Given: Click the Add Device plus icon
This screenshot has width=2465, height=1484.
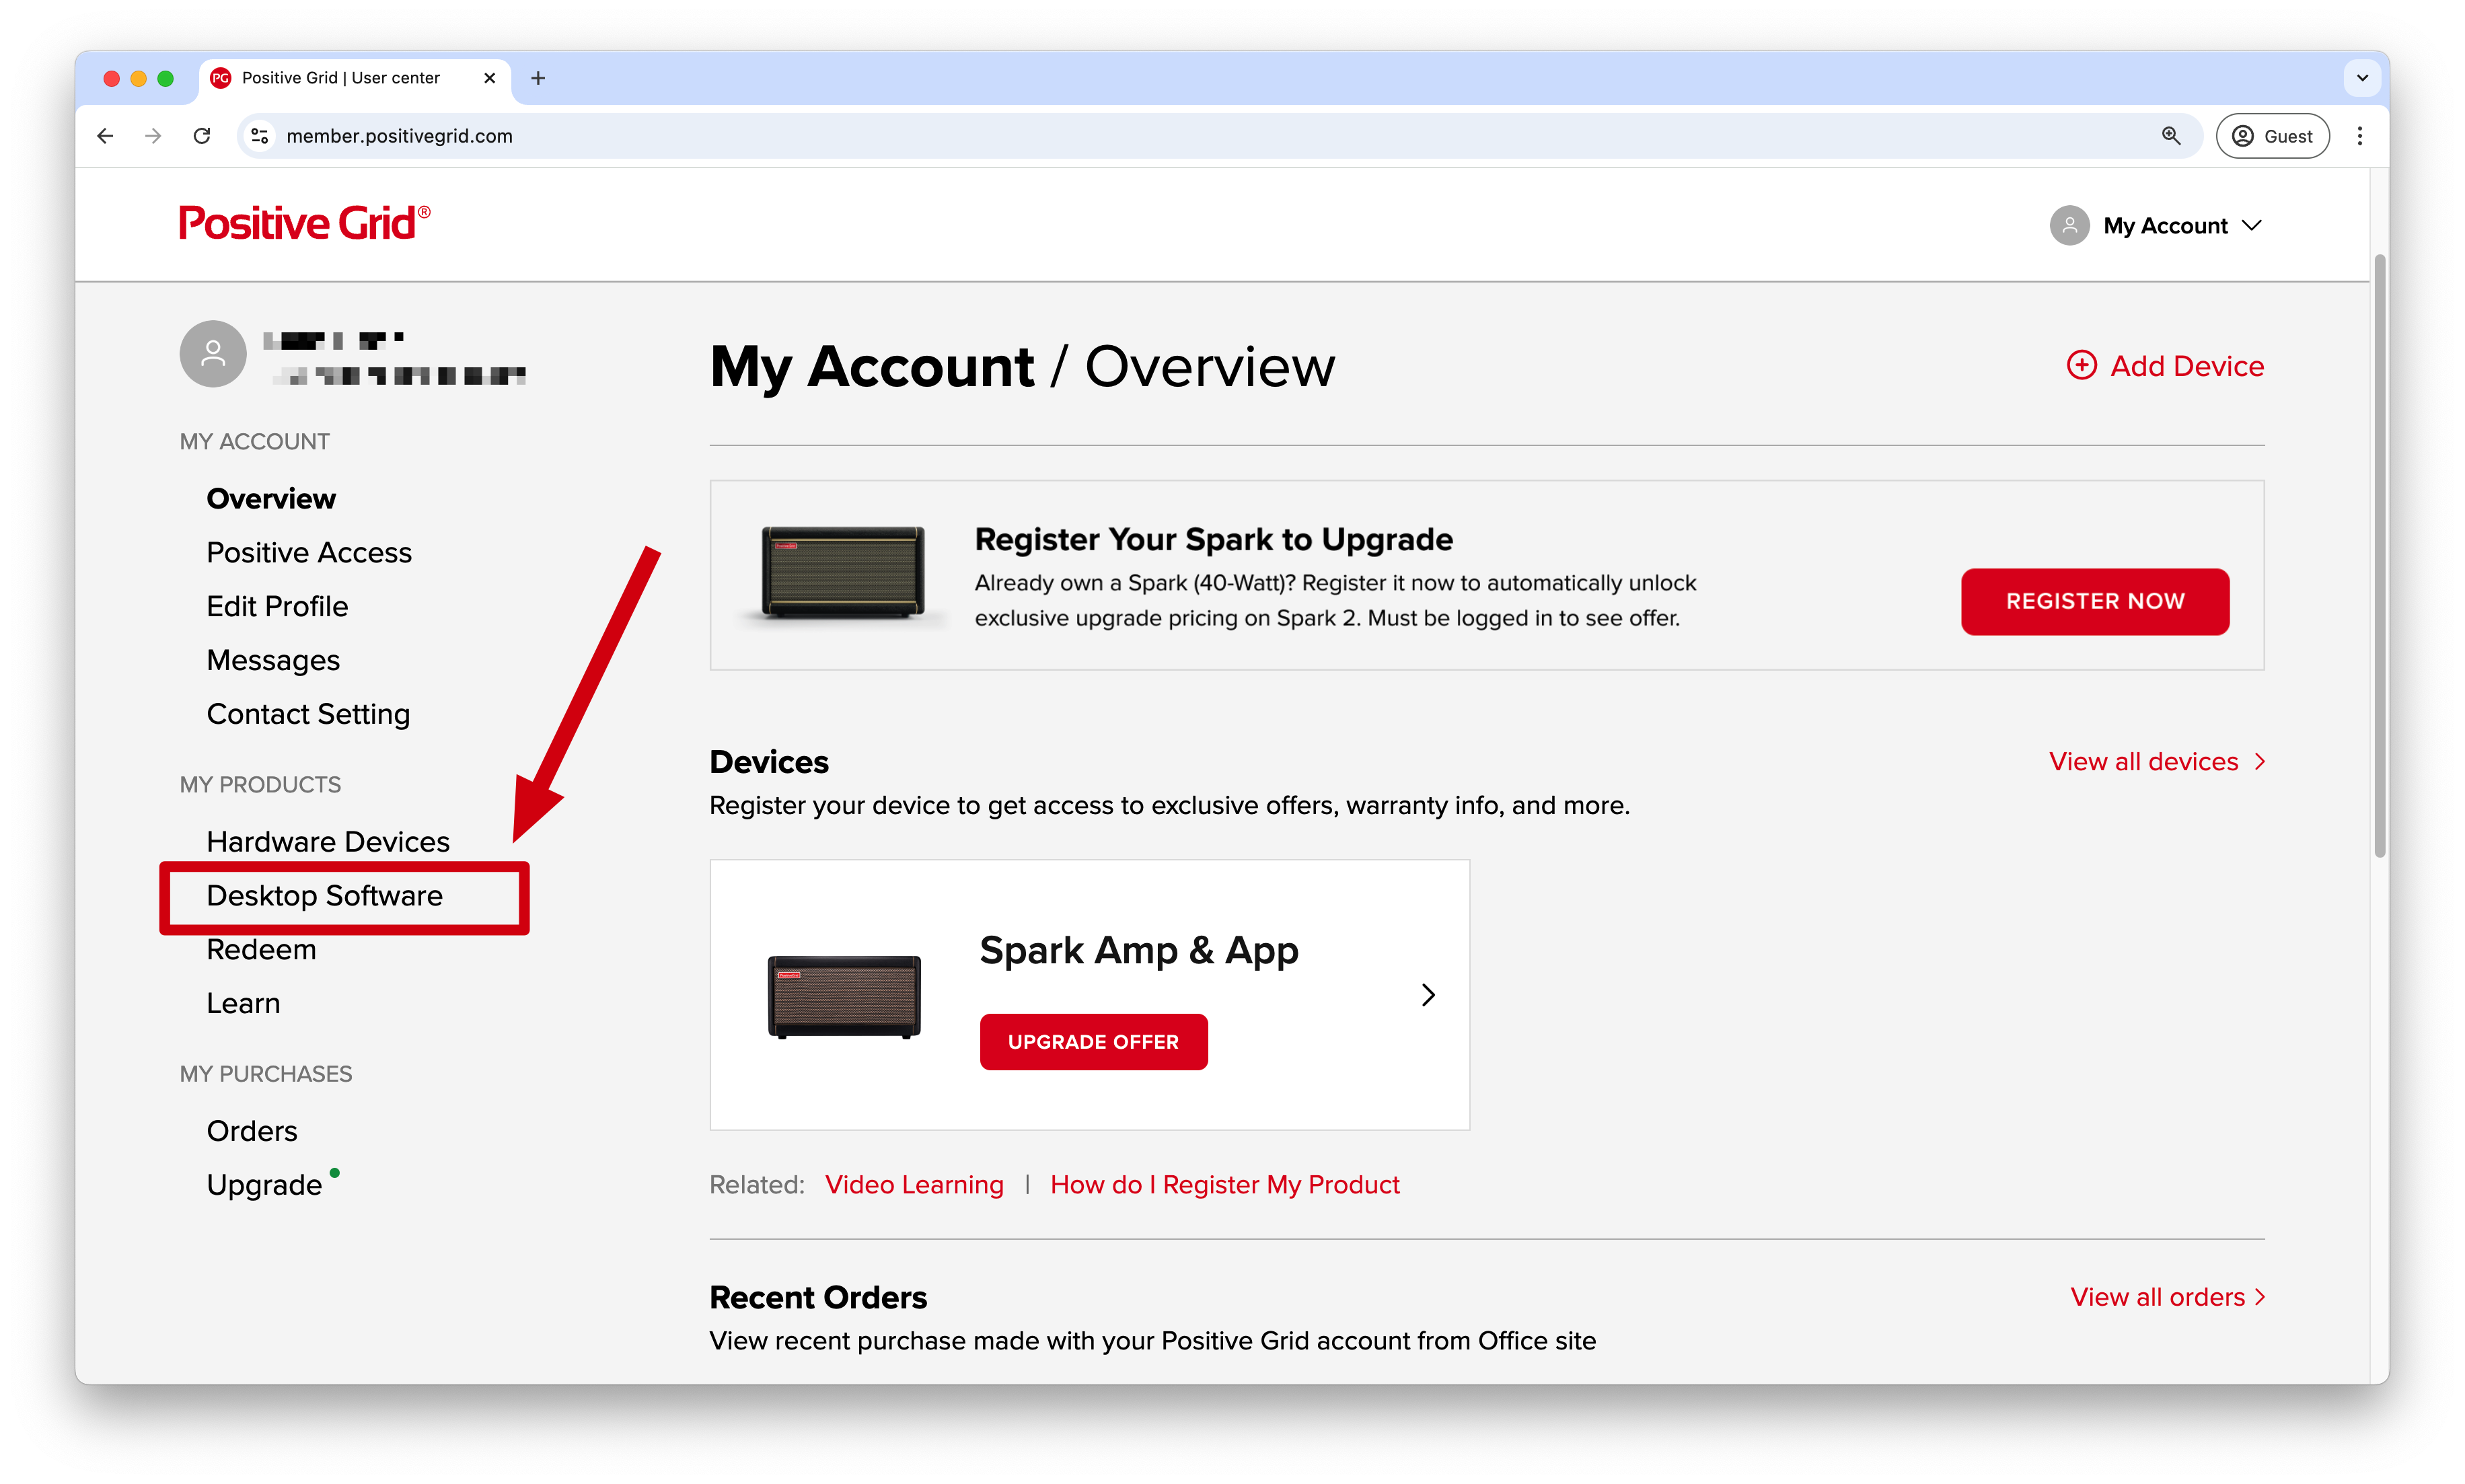Looking at the screenshot, I should pos(2081,365).
